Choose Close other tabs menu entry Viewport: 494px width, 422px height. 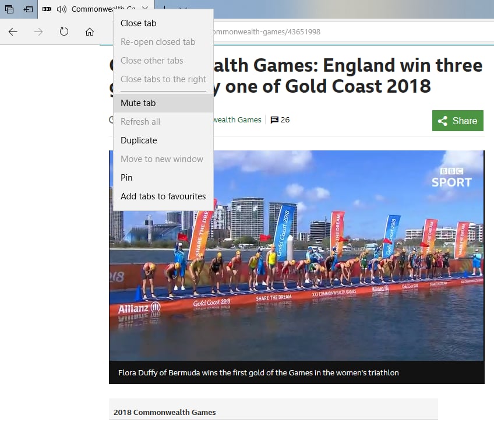(x=163, y=61)
